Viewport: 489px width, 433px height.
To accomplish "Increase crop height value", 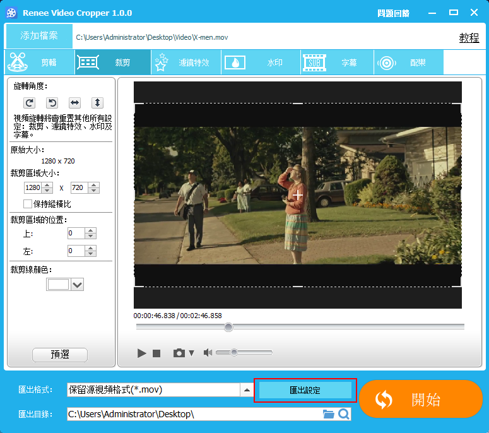I will pos(93,185).
